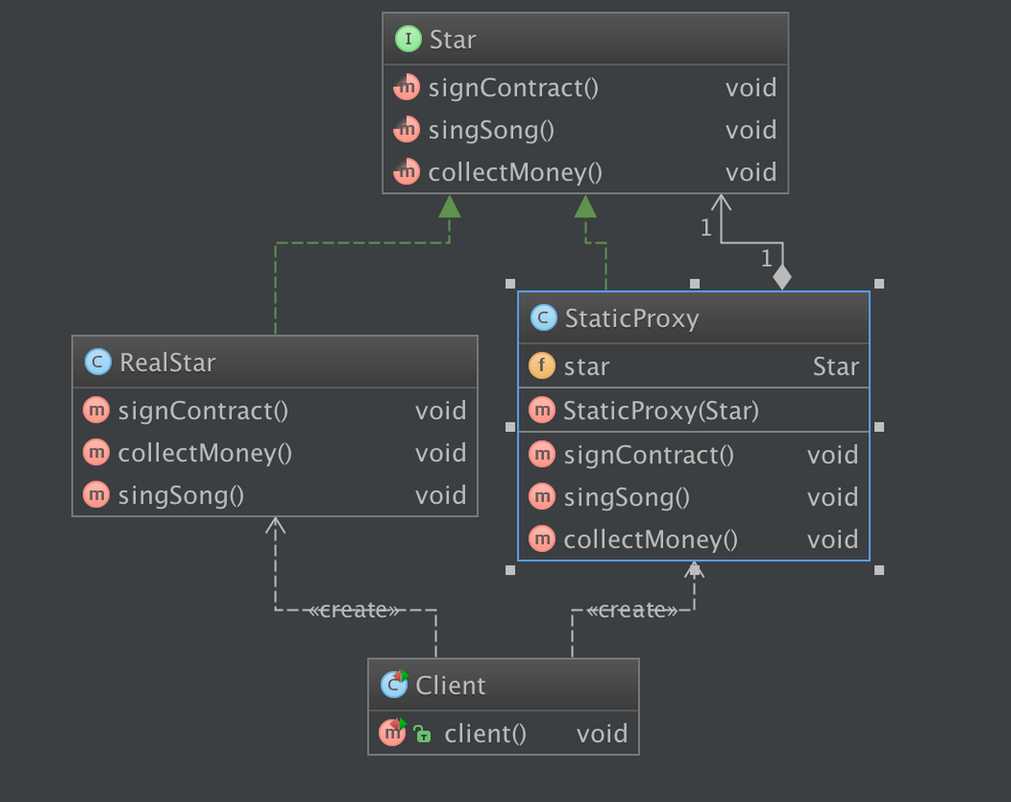Click the Star interface icon

click(x=408, y=39)
